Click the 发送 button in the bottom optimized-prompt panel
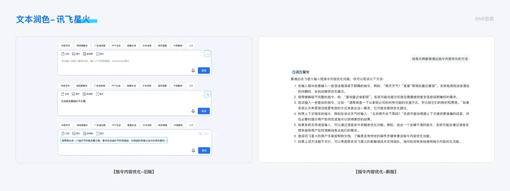The width and height of the screenshot is (510, 191). tap(204, 150)
